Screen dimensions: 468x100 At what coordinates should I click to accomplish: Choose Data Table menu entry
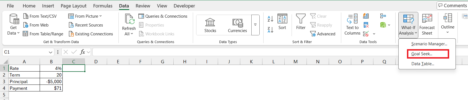(427, 64)
